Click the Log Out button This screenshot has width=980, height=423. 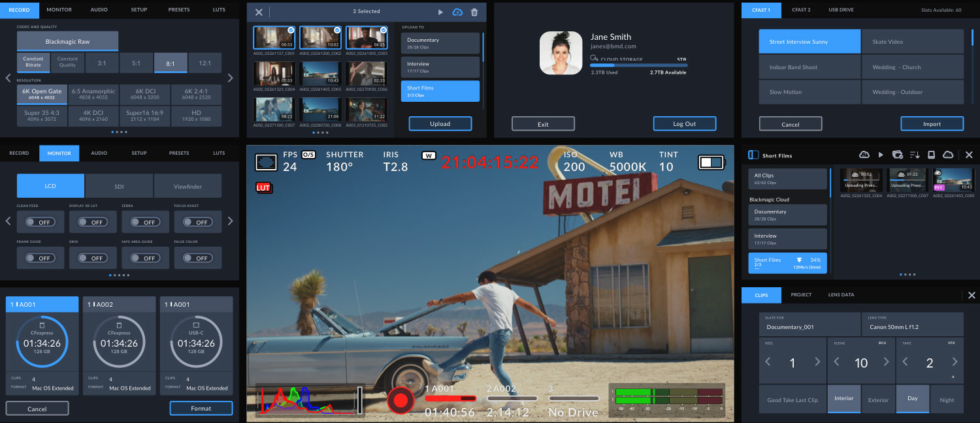pos(684,124)
